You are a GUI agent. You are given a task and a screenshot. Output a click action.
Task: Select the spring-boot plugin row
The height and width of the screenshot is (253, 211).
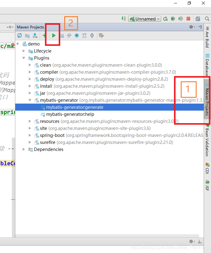(x=109, y=135)
